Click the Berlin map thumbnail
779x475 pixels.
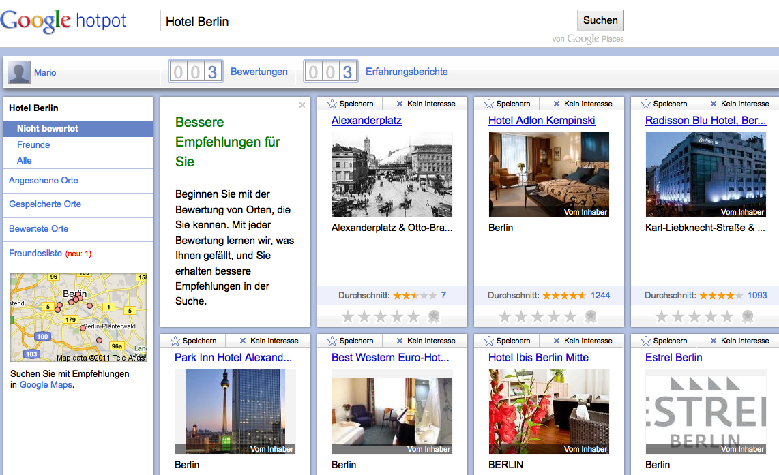click(78, 318)
